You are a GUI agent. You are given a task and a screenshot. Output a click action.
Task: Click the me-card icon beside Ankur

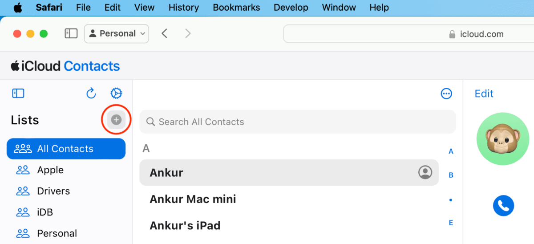[x=425, y=173]
